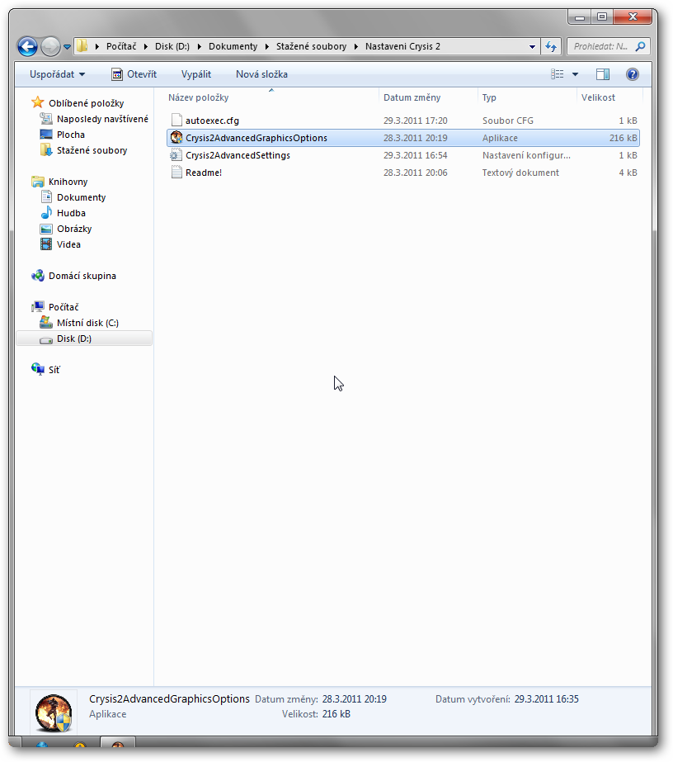The image size is (673, 762).
Task: Open address bar history dropdown arrow
Action: [533, 47]
